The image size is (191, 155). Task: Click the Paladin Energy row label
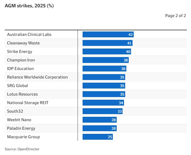click(21, 128)
